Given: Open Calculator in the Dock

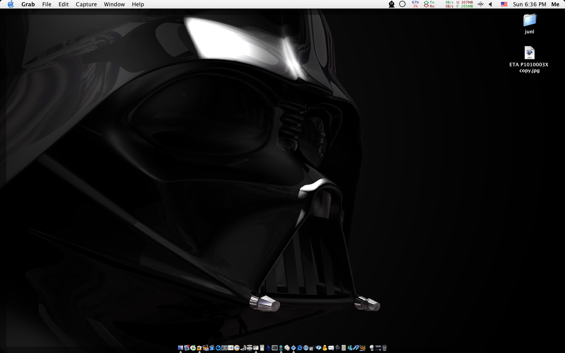Looking at the screenshot, I should [x=344, y=348].
